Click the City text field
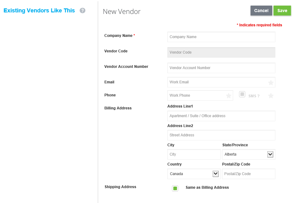This screenshot has width=294, height=203. (x=194, y=154)
